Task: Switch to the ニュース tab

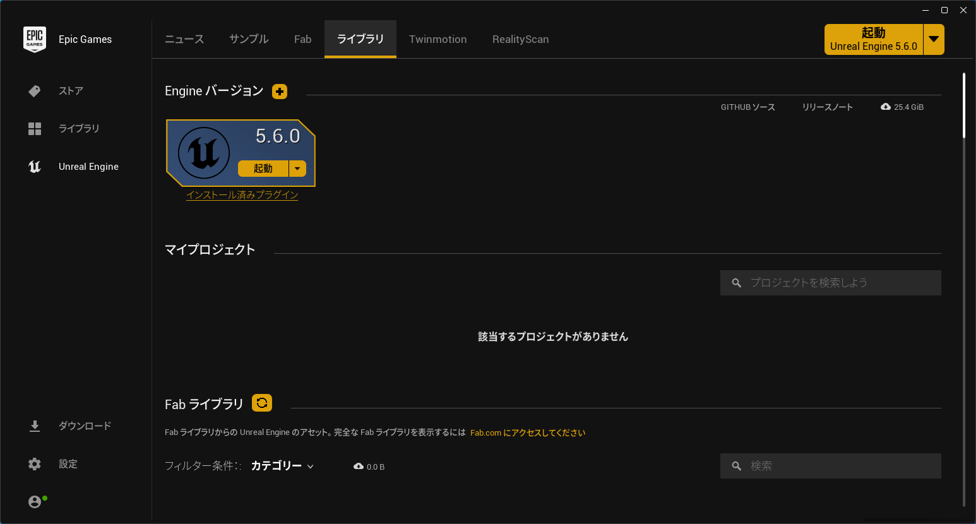Action: pos(184,39)
